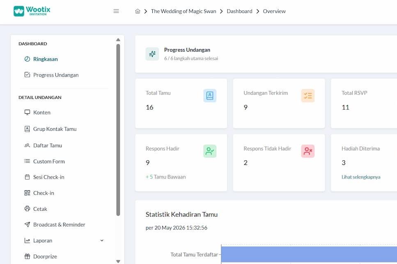Open Check-in menu item
The image size is (397, 264).
[x=44, y=193]
